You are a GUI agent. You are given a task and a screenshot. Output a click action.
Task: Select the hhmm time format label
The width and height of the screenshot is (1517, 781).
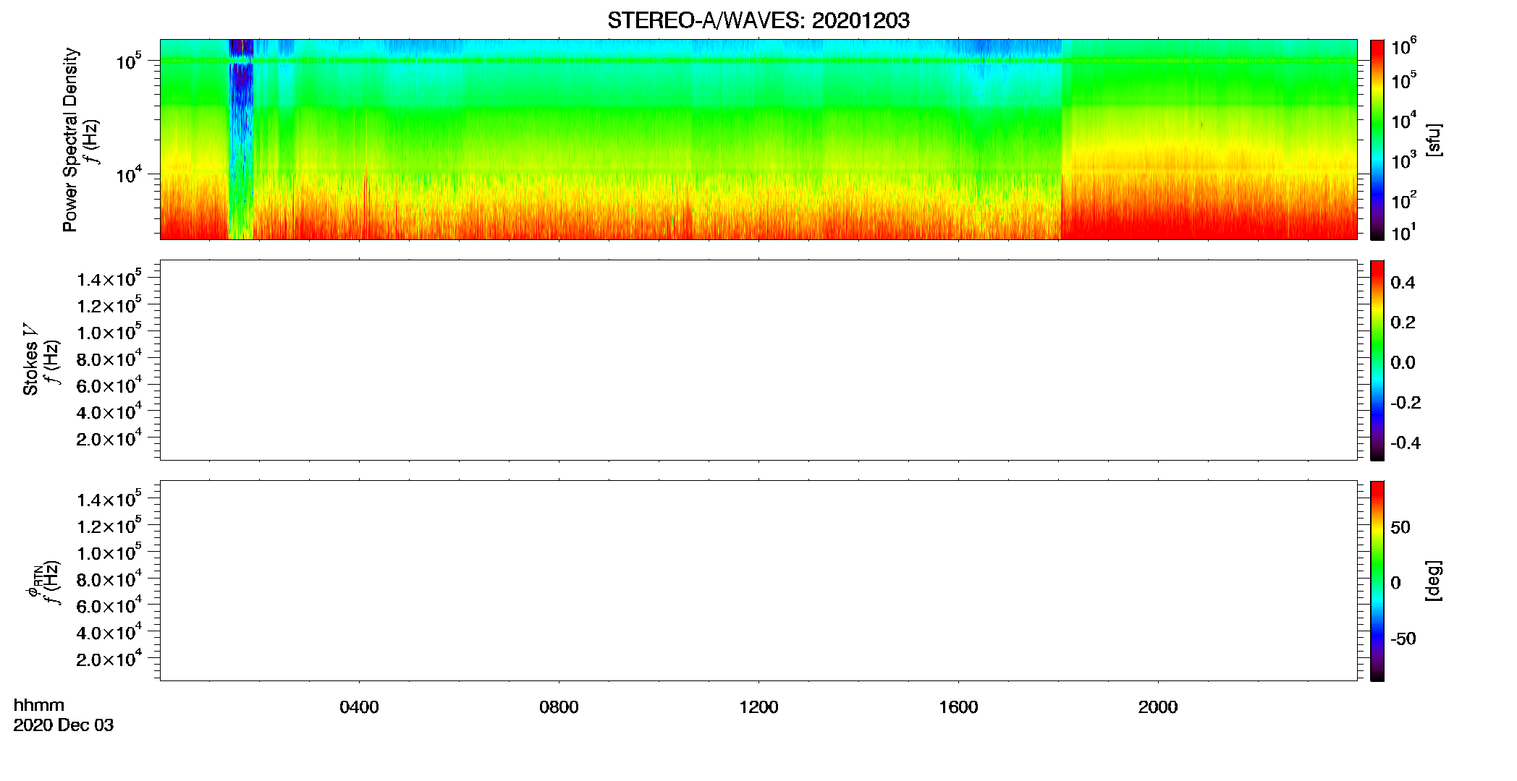[39, 705]
